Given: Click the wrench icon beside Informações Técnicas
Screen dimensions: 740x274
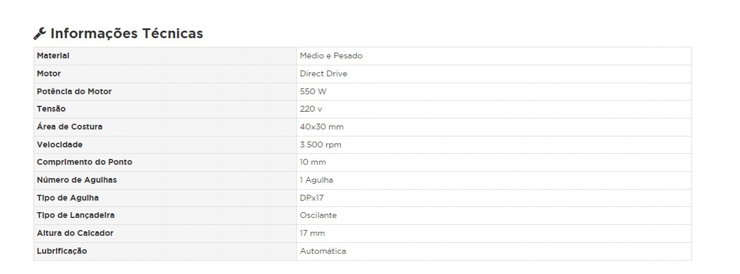Looking at the screenshot, I should pyautogui.click(x=40, y=34).
